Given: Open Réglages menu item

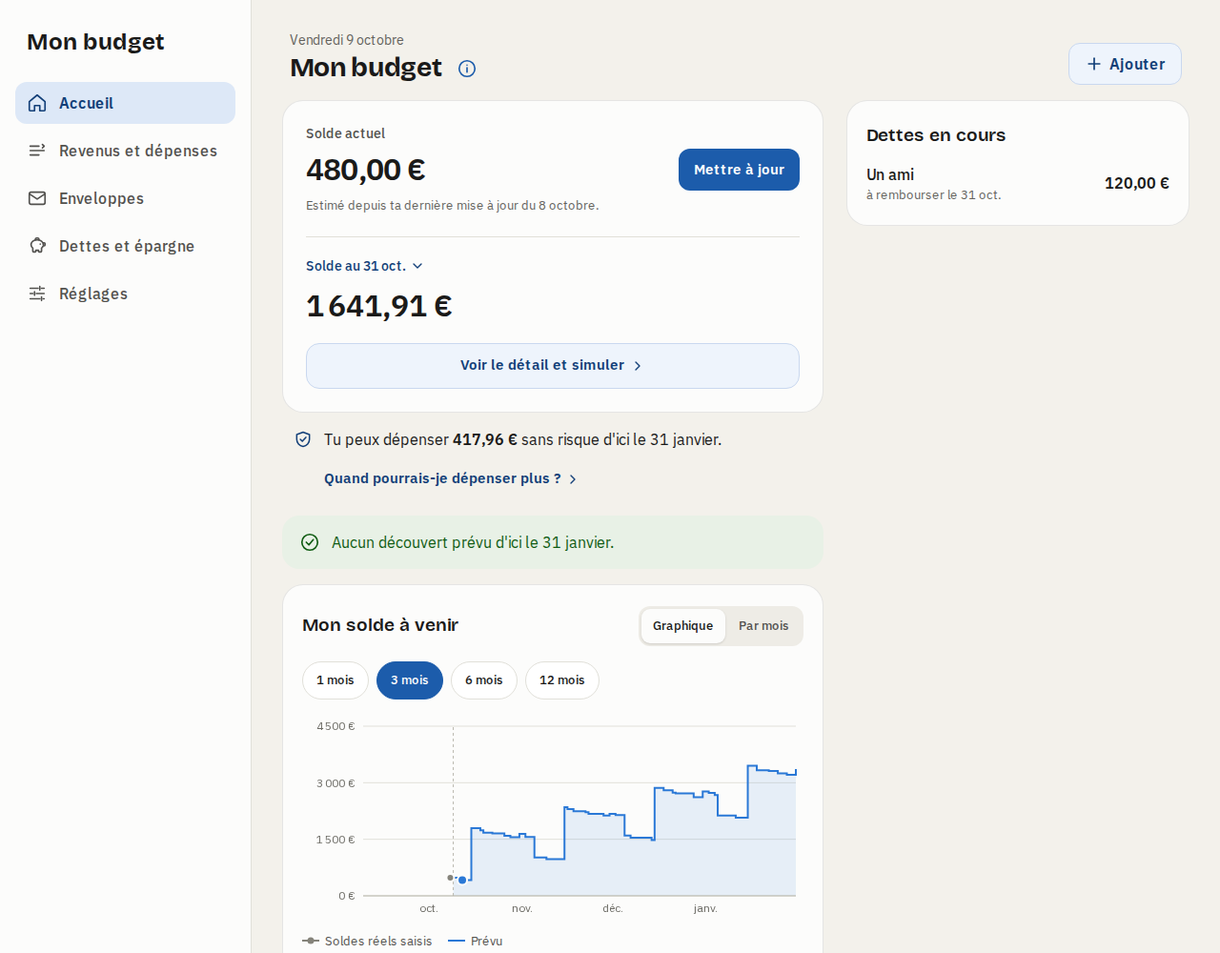Looking at the screenshot, I should (x=125, y=294).
